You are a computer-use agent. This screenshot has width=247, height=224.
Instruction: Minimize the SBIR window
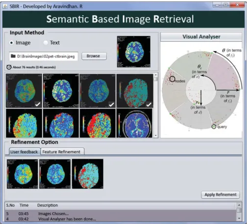tap(217, 5)
